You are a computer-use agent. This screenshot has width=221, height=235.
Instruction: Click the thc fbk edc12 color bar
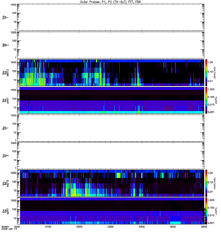point(206,183)
